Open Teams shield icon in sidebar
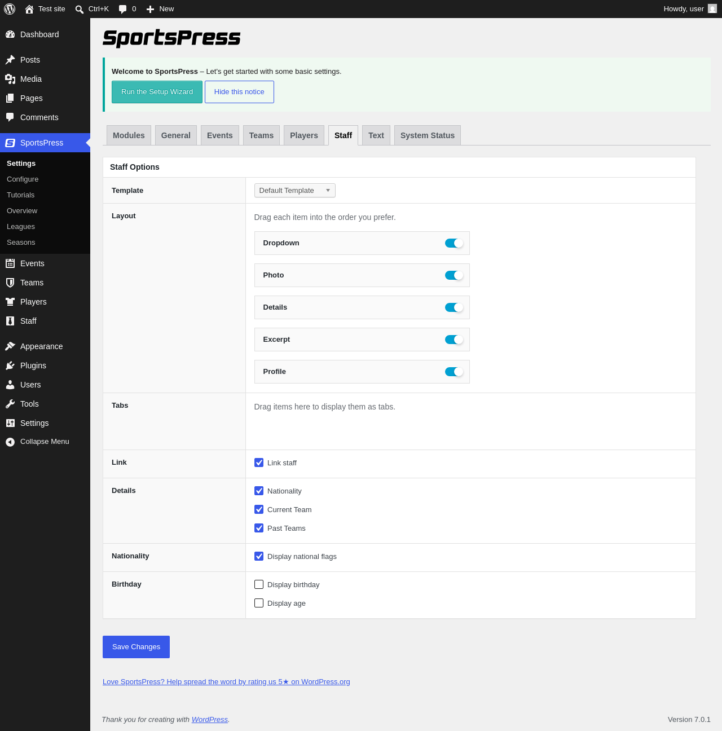722x731 pixels. coord(10,283)
